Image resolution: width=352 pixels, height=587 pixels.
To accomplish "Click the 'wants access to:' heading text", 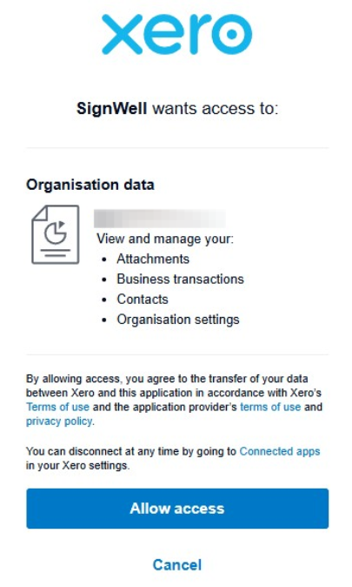I will click(x=216, y=109).
